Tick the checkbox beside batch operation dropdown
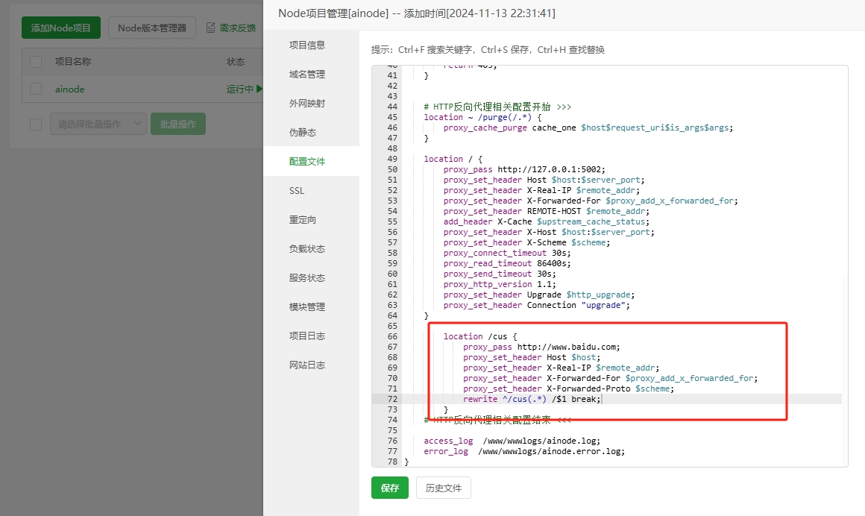The height and width of the screenshot is (516, 865). [x=36, y=125]
